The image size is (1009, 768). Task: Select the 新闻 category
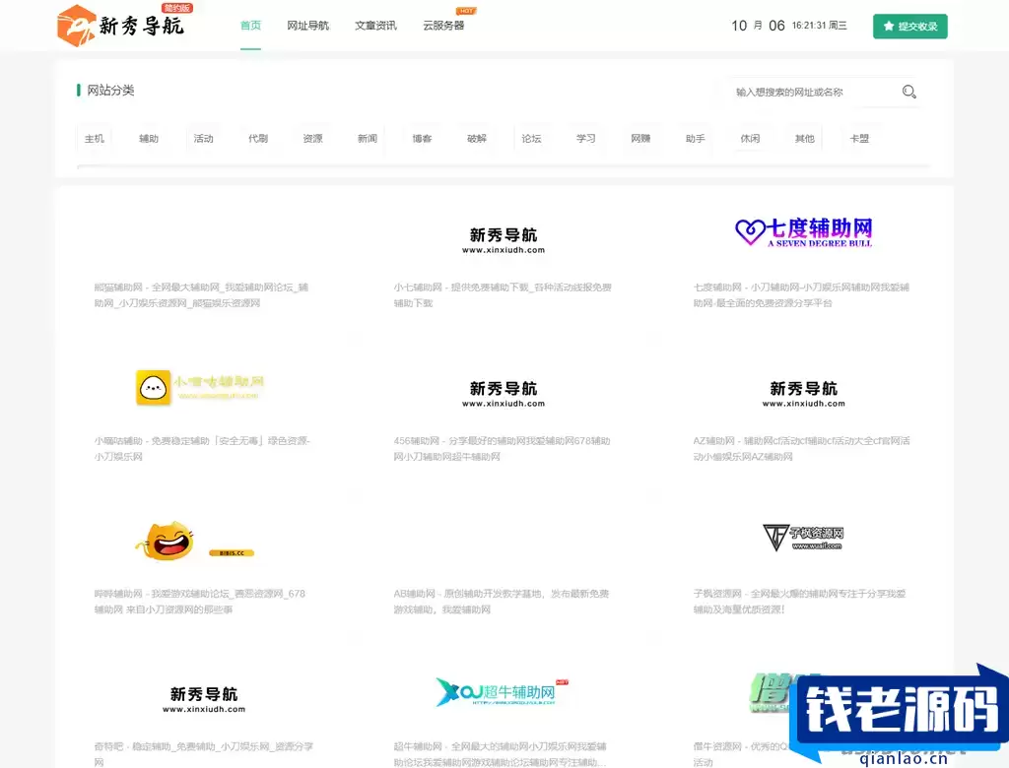point(368,138)
